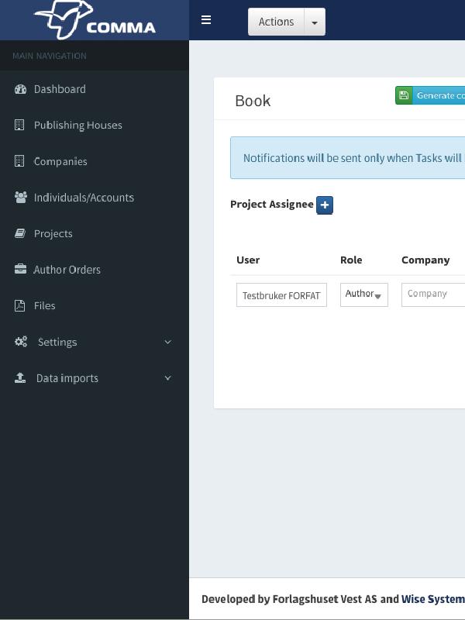Open Dashboard via its gauge icon
465x620 pixels.
coord(20,89)
